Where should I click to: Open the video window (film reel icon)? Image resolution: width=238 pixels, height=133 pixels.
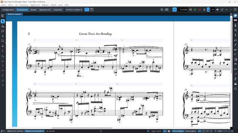[162, 10]
